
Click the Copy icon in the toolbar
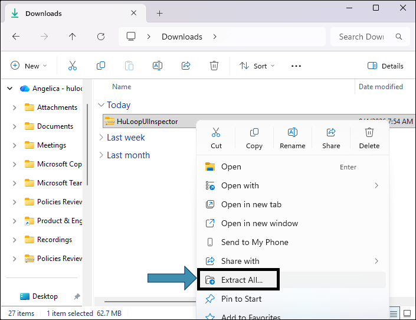click(101, 66)
